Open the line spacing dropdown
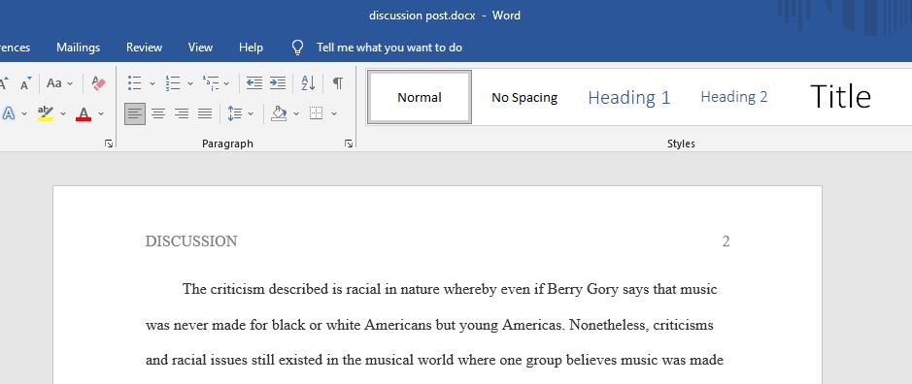 241,113
